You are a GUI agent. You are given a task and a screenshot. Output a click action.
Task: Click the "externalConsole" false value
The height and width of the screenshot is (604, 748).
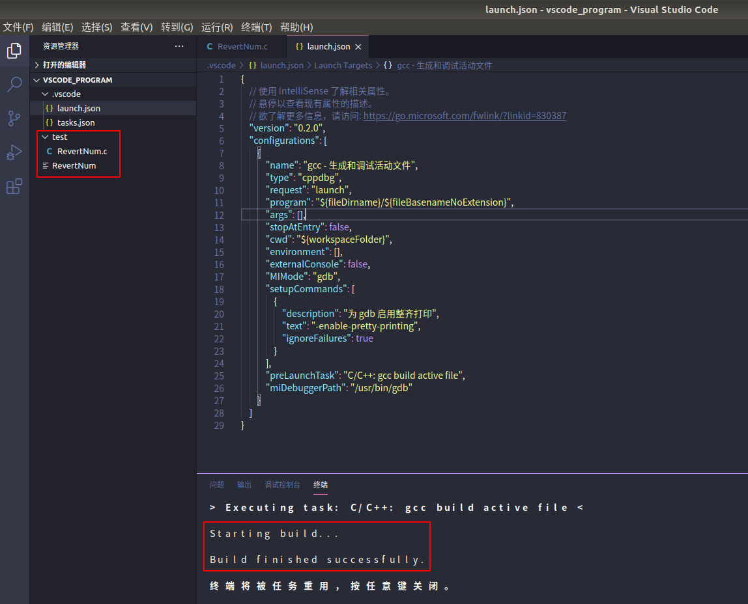coord(358,264)
